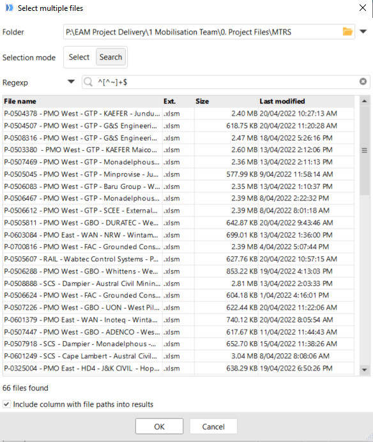373x442 pixels.
Task: Toggle Include column with file paths checkbox
Action: click(x=6, y=404)
